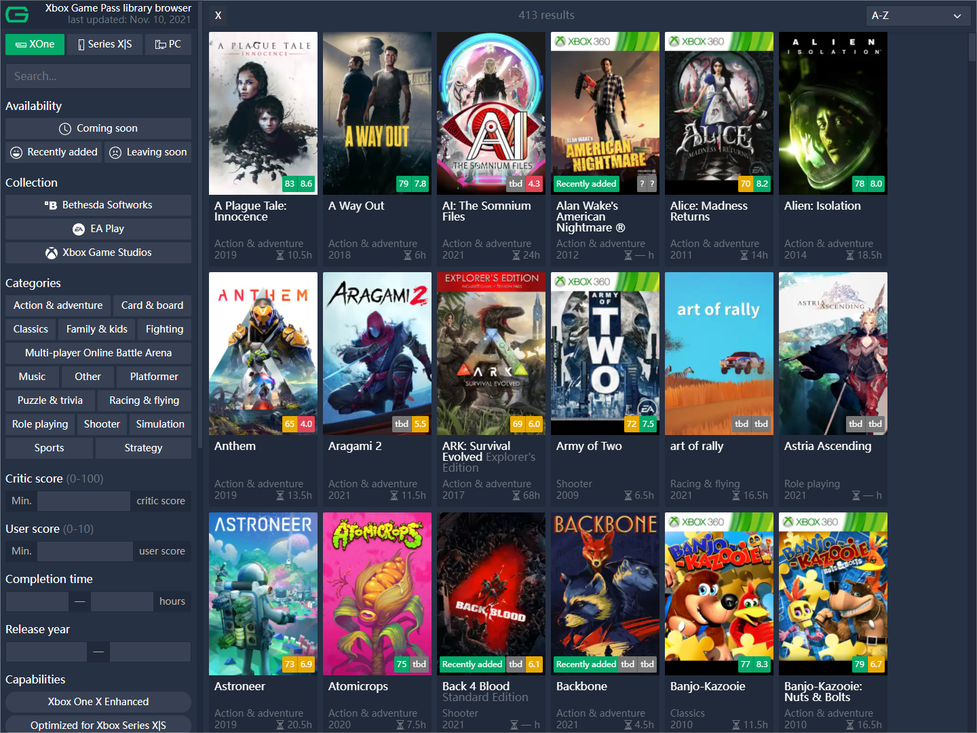Enable the Xbox One X Enhanced capability filter
The image size is (977, 733).
click(98, 702)
